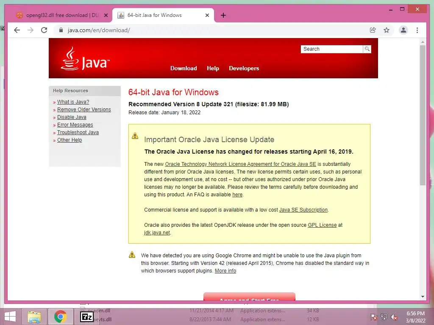Viewport: 434px width, 325px height.
Task: Open the Chrome profile avatar
Action: point(403,30)
